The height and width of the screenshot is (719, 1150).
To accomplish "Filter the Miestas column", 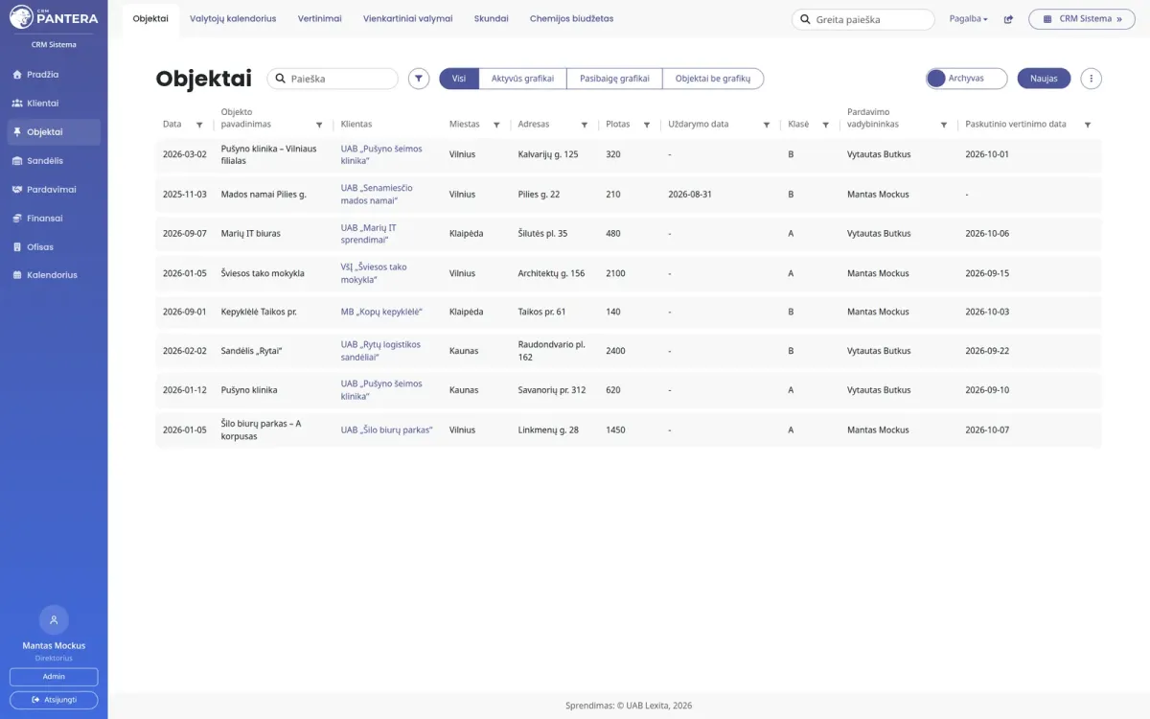I will click(496, 125).
